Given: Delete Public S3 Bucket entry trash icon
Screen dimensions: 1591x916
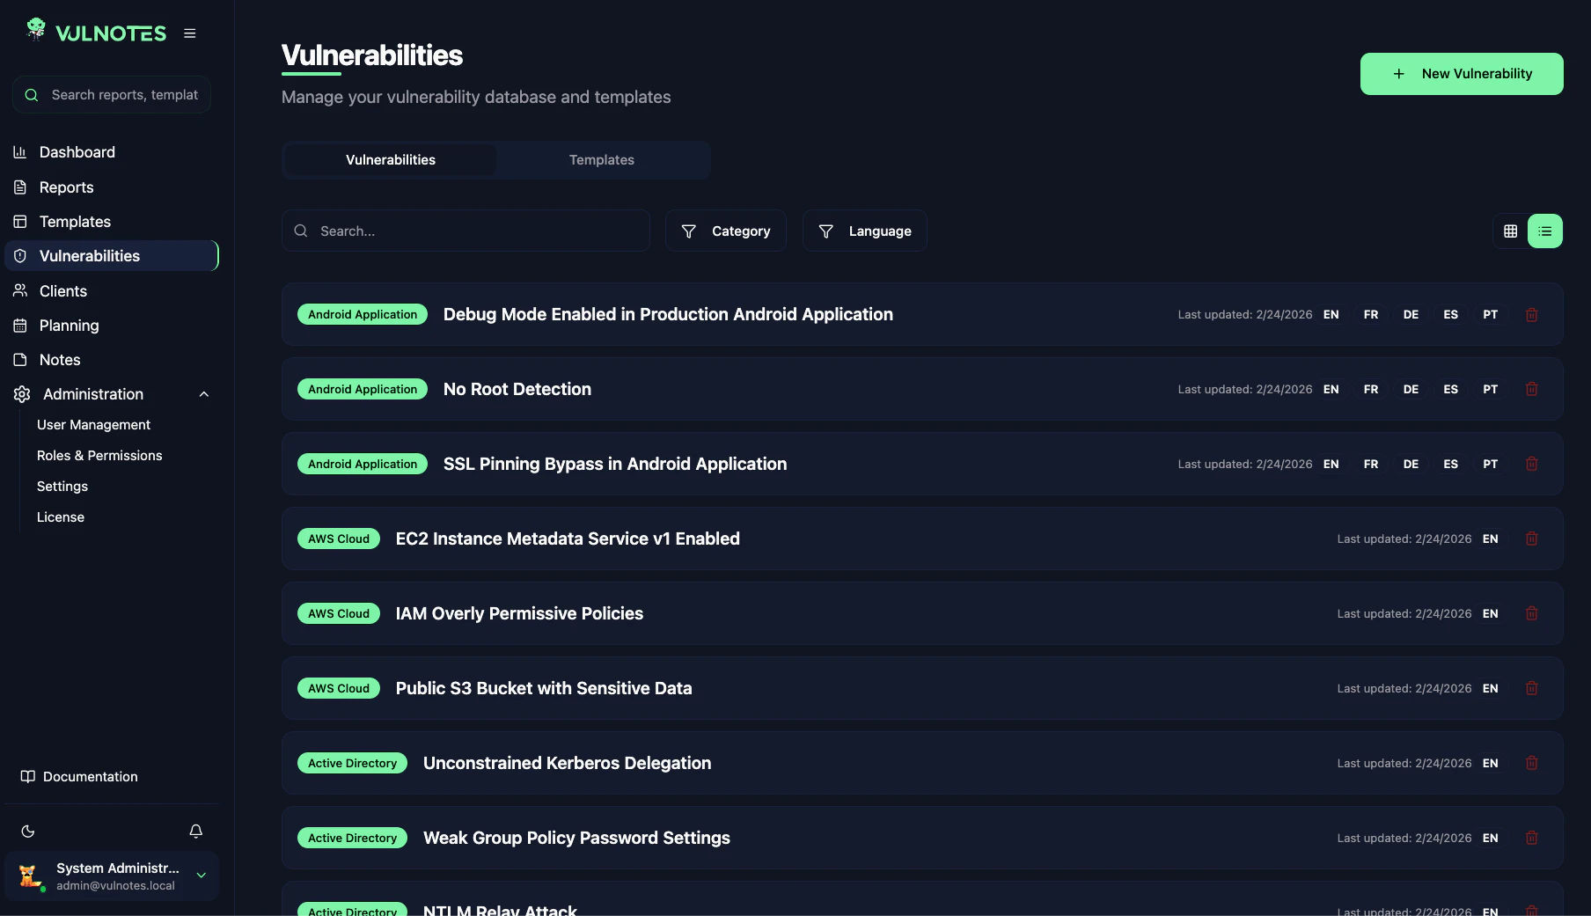Looking at the screenshot, I should click(1532, 688).
